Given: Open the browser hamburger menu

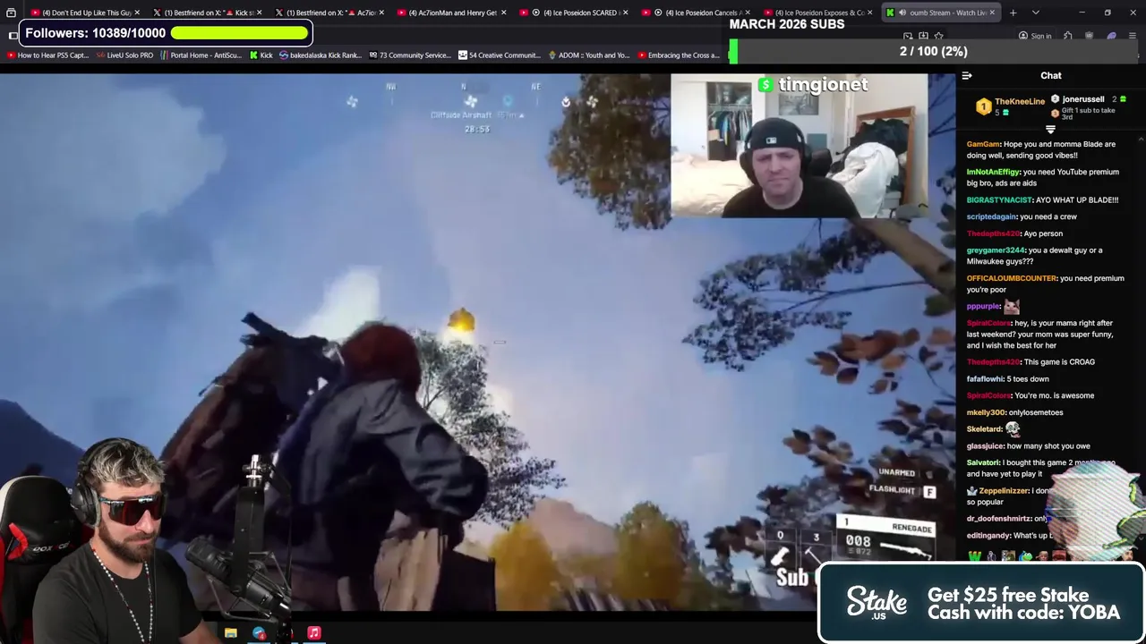Looking at the screenshot, I should pos(1132,37).
